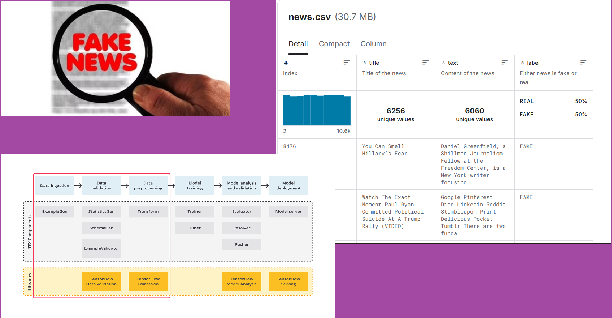Click the FAKE 50% distribution row

(553, 115)
